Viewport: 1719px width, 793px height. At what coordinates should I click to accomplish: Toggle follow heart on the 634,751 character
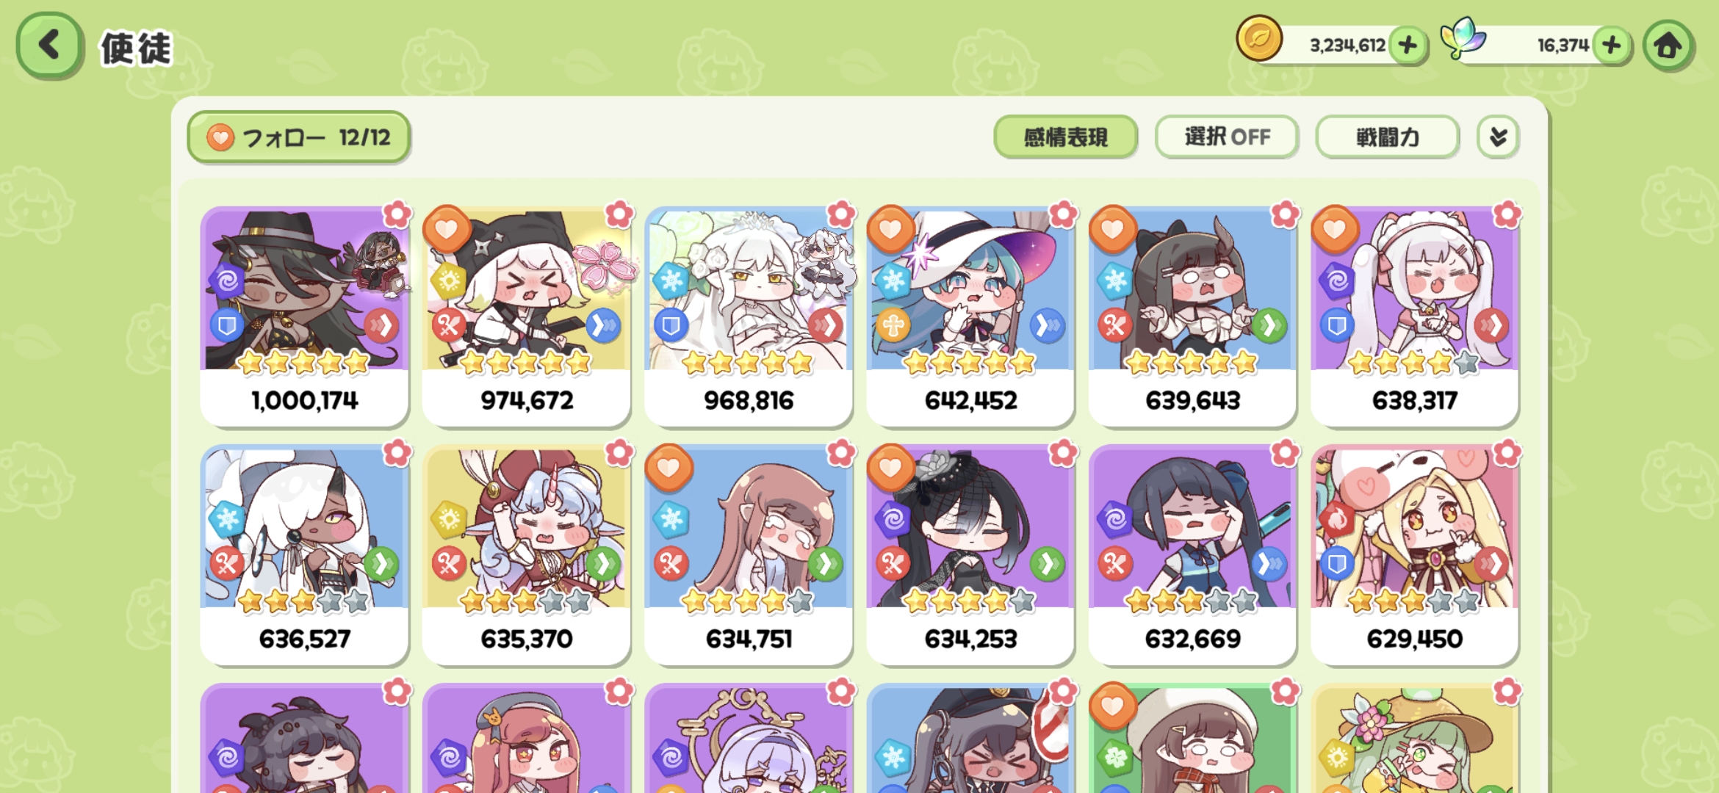pos(668,468)
